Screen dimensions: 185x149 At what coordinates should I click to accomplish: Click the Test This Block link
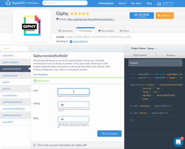click(40, 74)
